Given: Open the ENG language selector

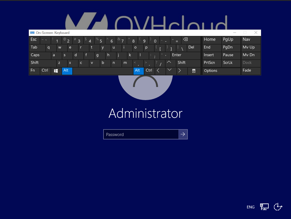Looking at the screenshot, I should [250, 207].
